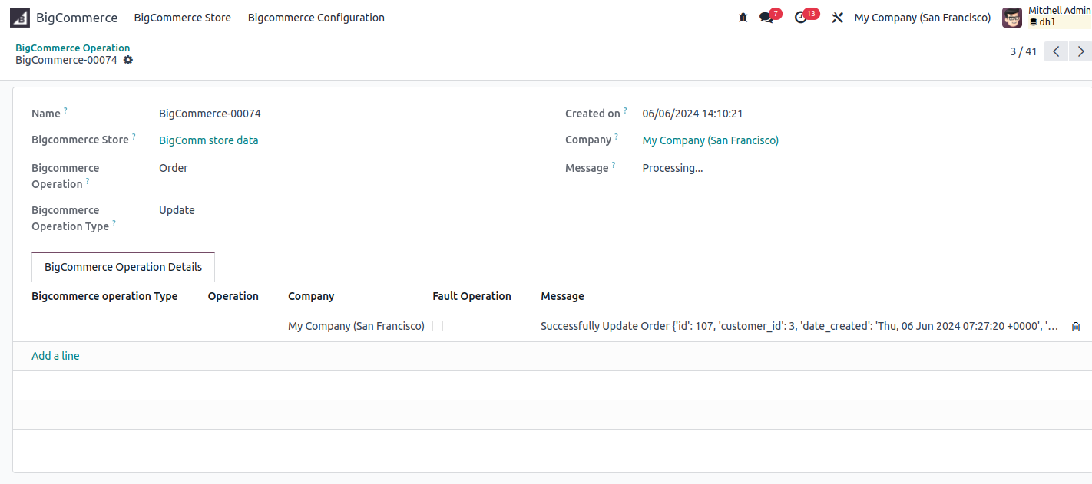Open the BigCommerce app logo icon

(20, 18)
